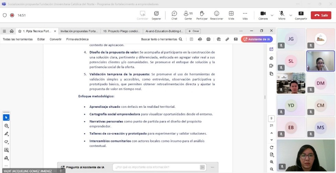Viewport: 336px width, 173px height.
Task: Unmute the Micro microphone button
Action: tap(282, 15)
